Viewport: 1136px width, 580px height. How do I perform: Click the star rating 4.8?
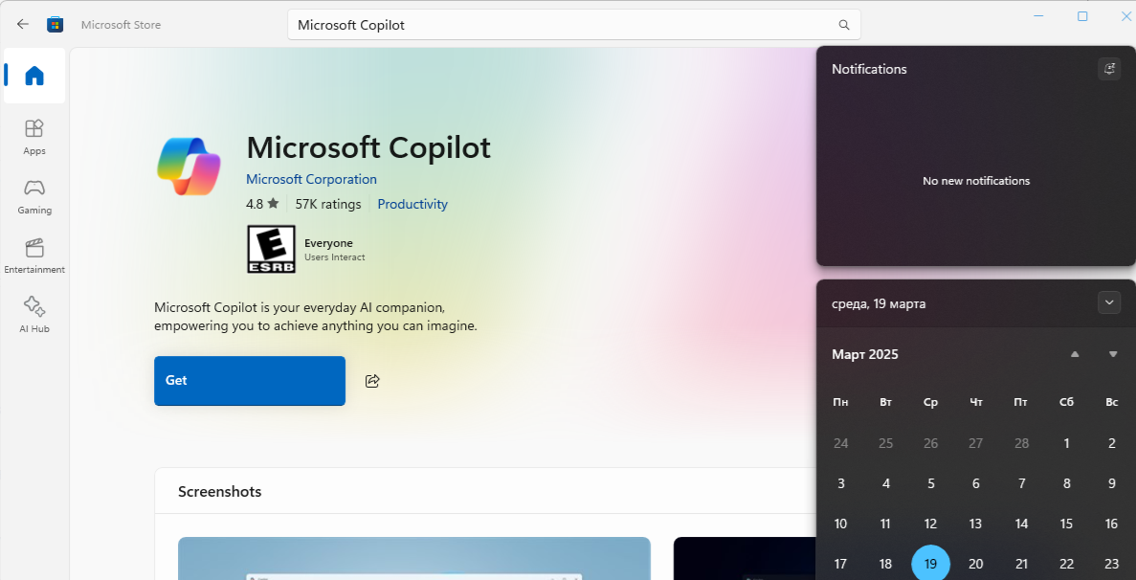262,204
